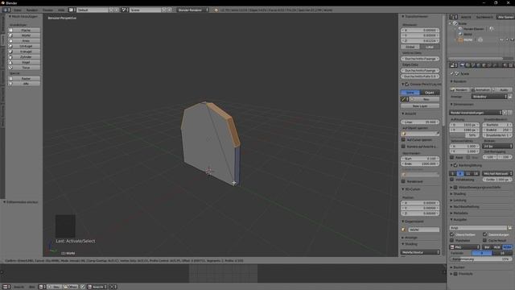The width and height of the screenshot is (515, 290).
Task: Open the Bildeditor display dropdown
Action: (x=489, y=97)
